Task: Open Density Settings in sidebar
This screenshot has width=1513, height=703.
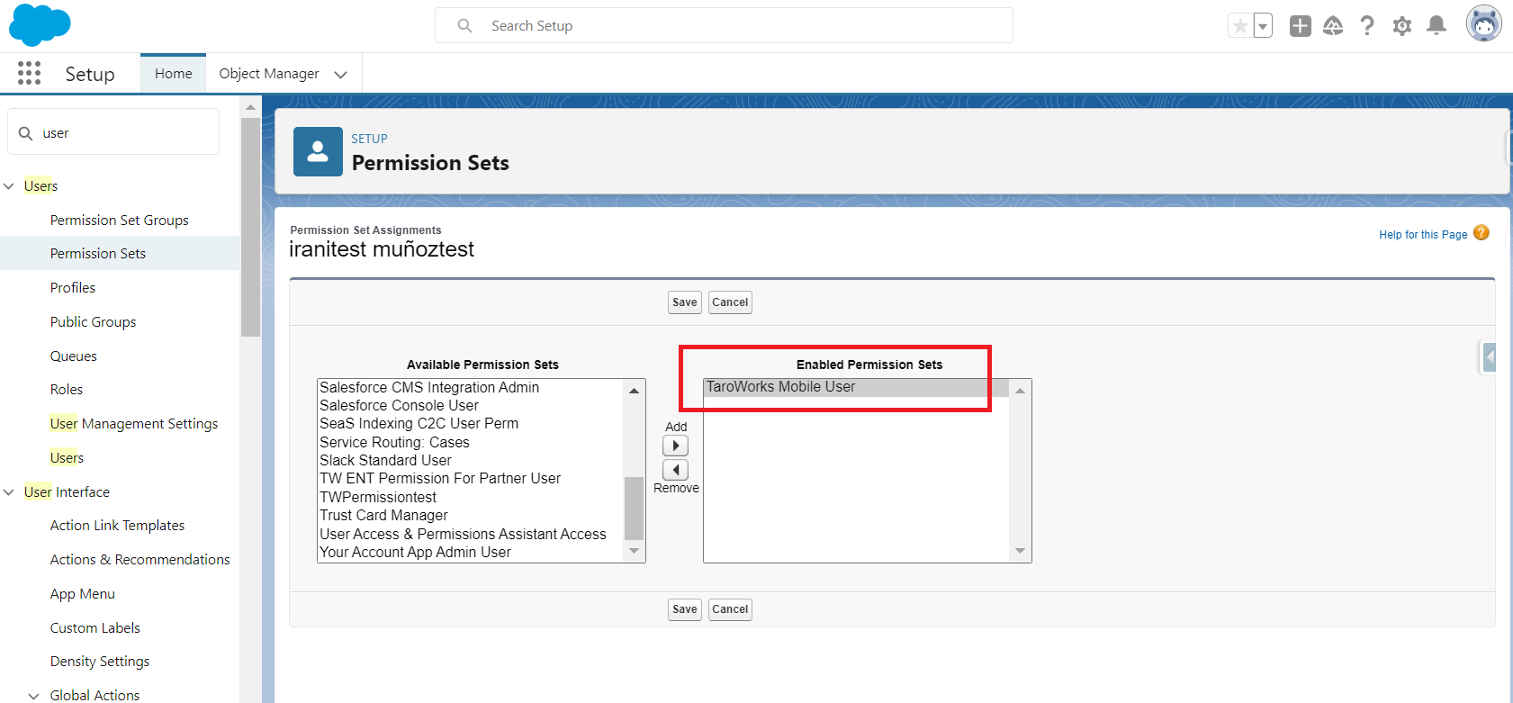Action: [100, 662]
